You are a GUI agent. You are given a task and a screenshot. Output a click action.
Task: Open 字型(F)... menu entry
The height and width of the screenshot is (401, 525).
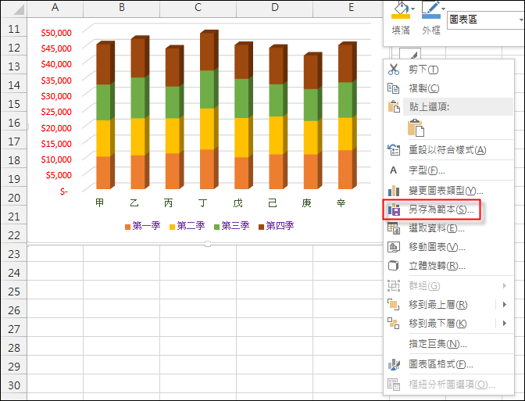tap(448, 170)
